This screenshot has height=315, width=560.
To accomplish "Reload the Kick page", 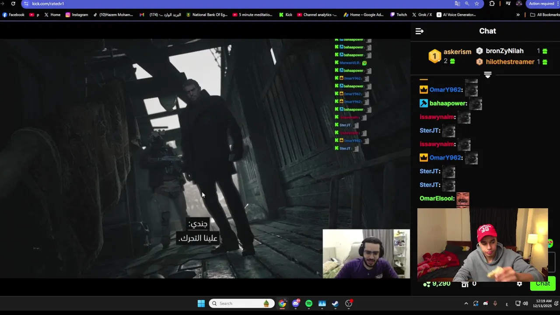I will click(13, 3).
